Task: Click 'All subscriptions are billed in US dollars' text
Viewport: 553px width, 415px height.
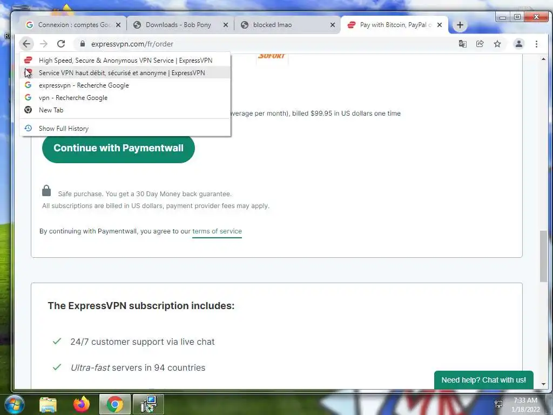Action: coord(156,206)
